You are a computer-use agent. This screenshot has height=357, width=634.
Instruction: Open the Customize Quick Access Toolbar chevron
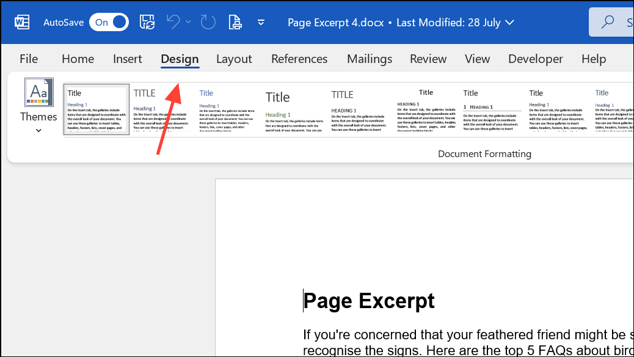(x=261, y=22)
